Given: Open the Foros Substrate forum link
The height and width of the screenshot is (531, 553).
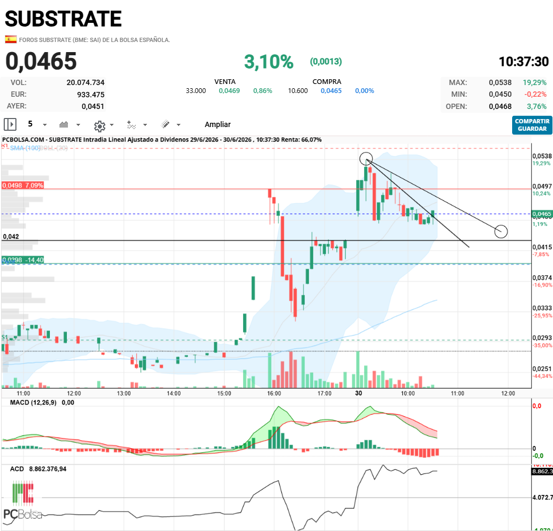Looking at the screenshot, I should 94,40.
